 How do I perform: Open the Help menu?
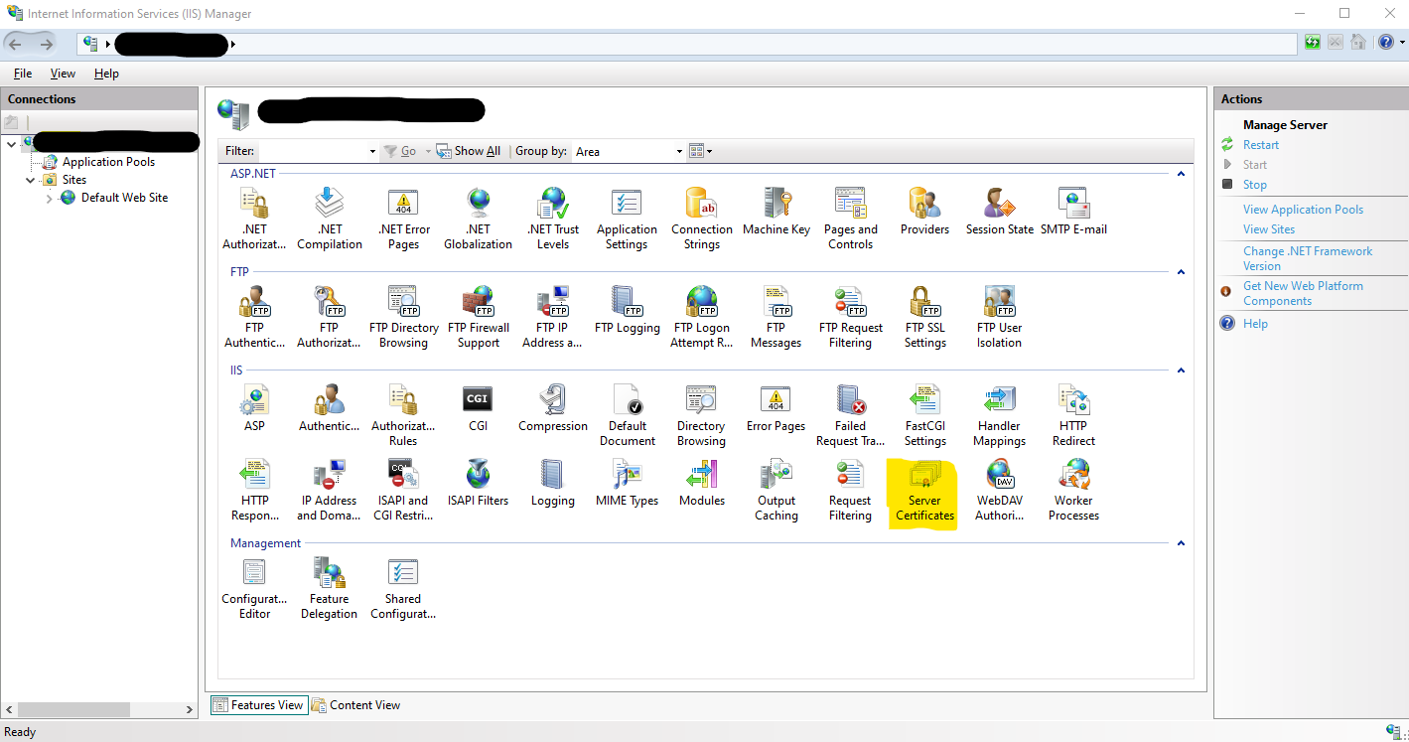pyautogui.click(x=106, y=74)
